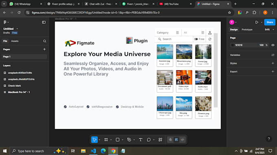The width and height of the screenshot is (277, 155).
Task: Select the Move tool in the toolbar
Action: (x=95, y=140)
